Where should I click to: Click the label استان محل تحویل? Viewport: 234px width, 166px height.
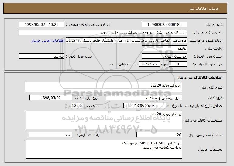click(208, 56)
